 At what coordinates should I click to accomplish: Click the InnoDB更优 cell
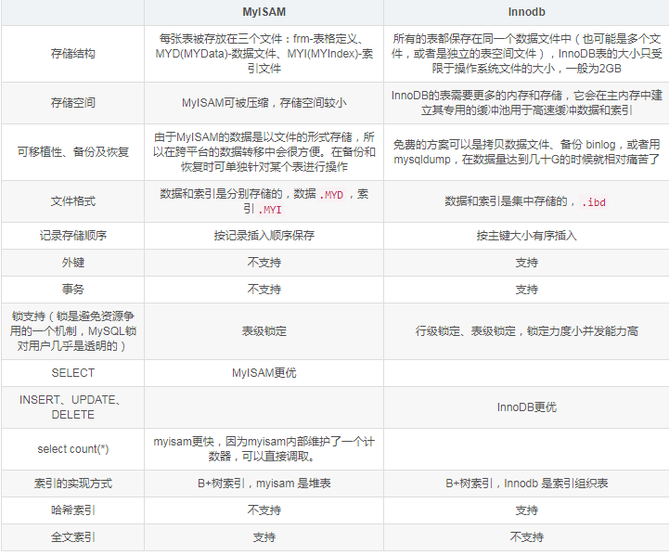click(526, 407)
